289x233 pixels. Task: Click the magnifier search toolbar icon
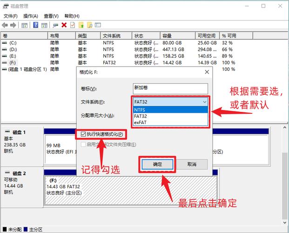pos(89,25)
